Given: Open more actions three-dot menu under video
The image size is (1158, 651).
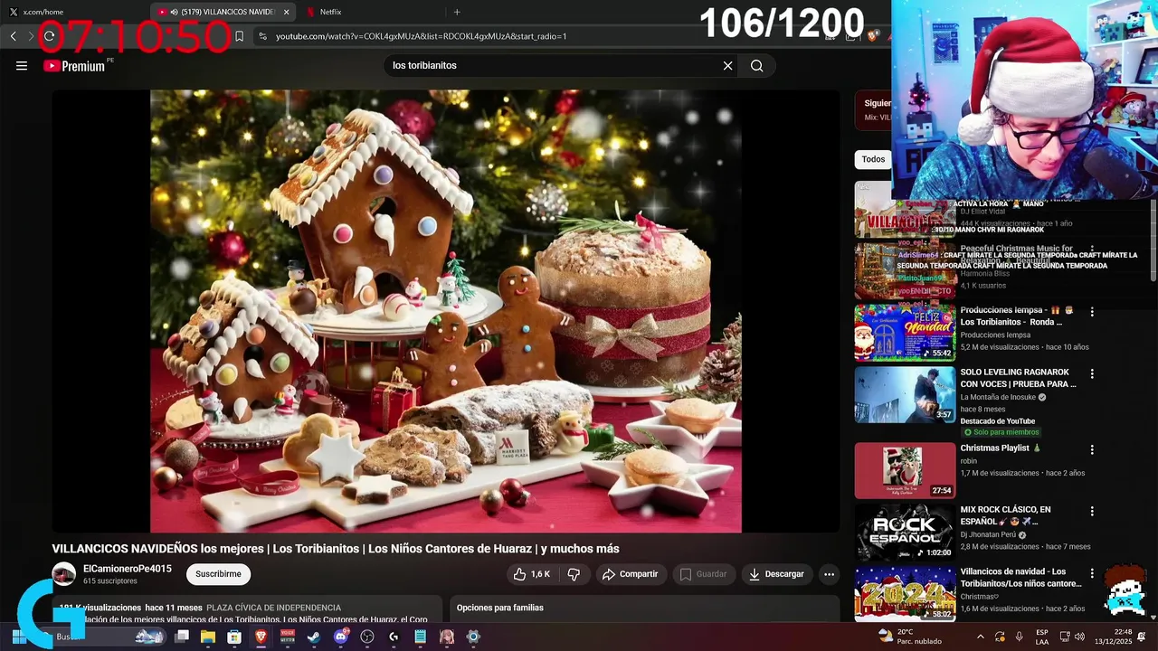Looking at the screenshot, I should pyautogui.click(x=829, y=574).
